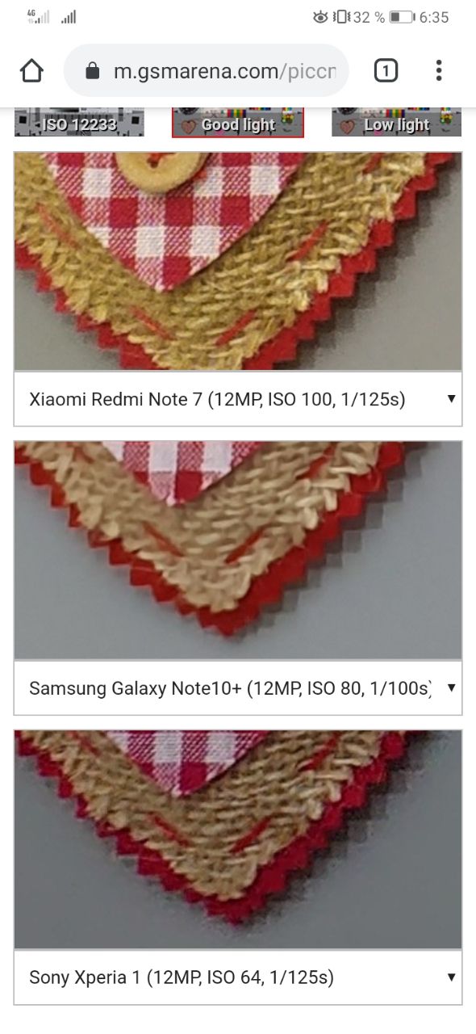Expand the Xiaomi Redmi Note 7 dropdown arrow

pos(451,399)
